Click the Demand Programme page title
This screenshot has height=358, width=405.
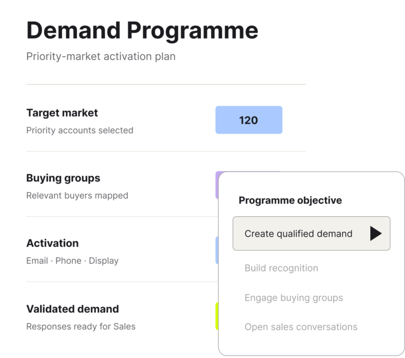142,31
